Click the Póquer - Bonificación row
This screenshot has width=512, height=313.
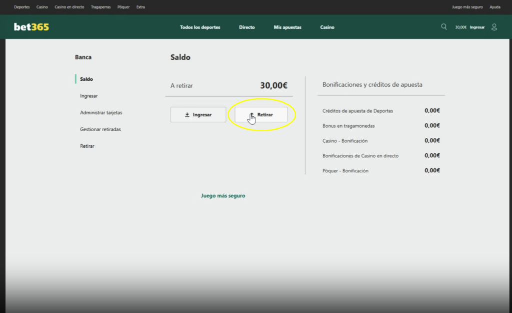point(381,171)
